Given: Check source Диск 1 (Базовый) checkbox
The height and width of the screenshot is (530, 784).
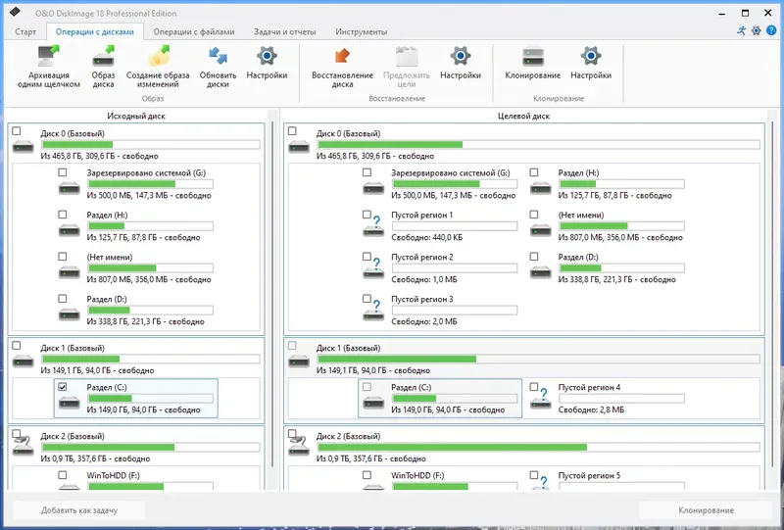Looking at the screenshot, I should coord(17,346).
